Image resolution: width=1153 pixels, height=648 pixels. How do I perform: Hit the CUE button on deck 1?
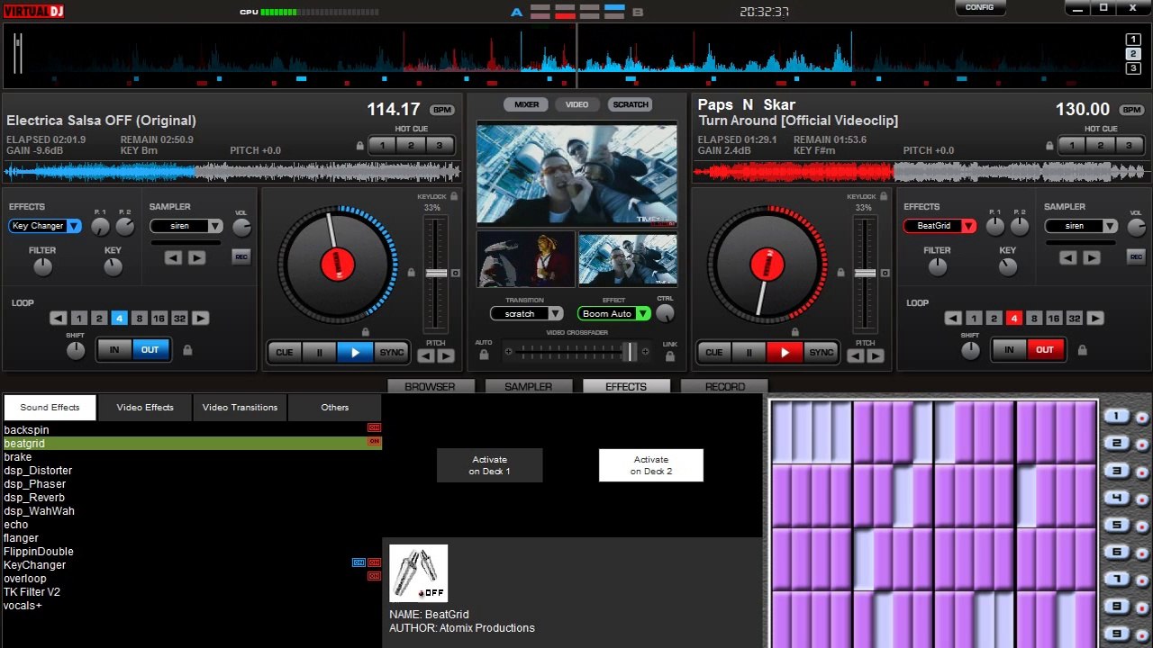pos(284,352)
